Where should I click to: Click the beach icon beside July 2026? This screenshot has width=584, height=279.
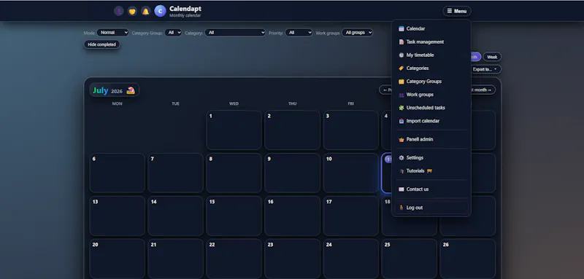tap(131, 90)
